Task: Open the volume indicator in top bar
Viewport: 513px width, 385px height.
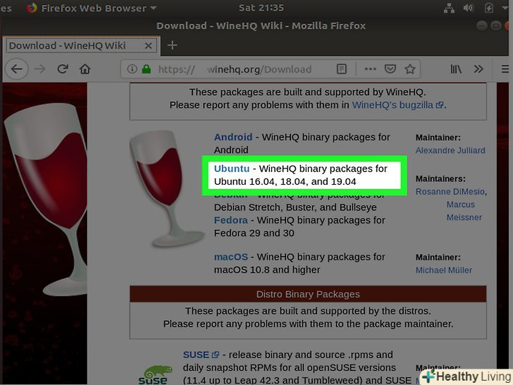Action: click(x=469, y=8)
